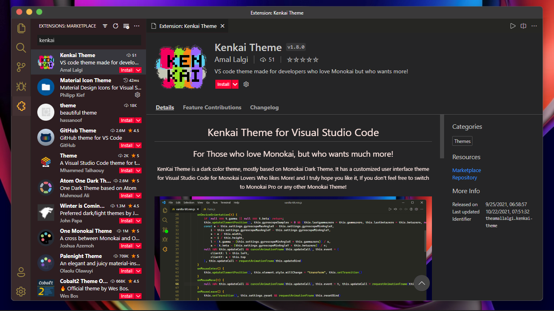
Task: Switch to the Changelog tab
Action: pyautogui.click(x=264, y=107)
